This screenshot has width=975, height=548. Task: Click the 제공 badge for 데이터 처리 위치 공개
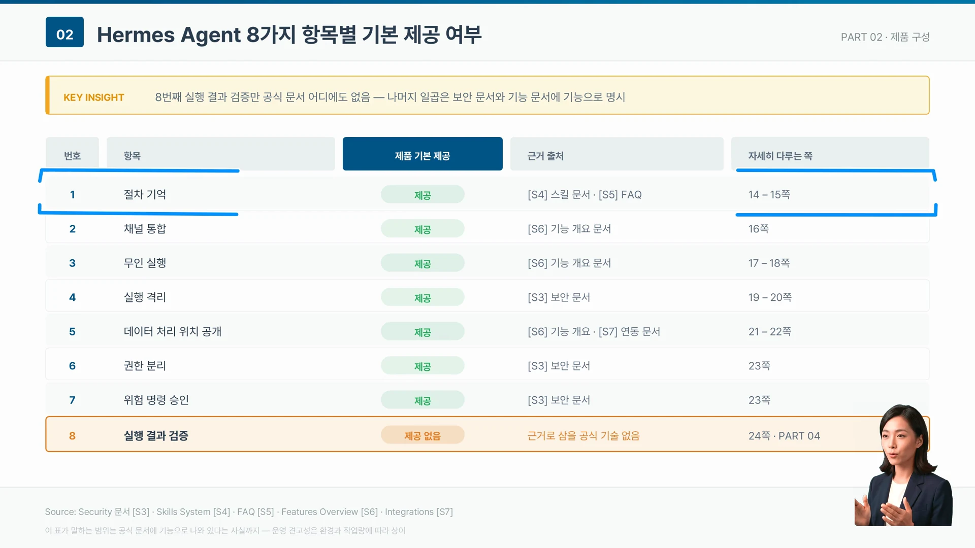[422, 332]
